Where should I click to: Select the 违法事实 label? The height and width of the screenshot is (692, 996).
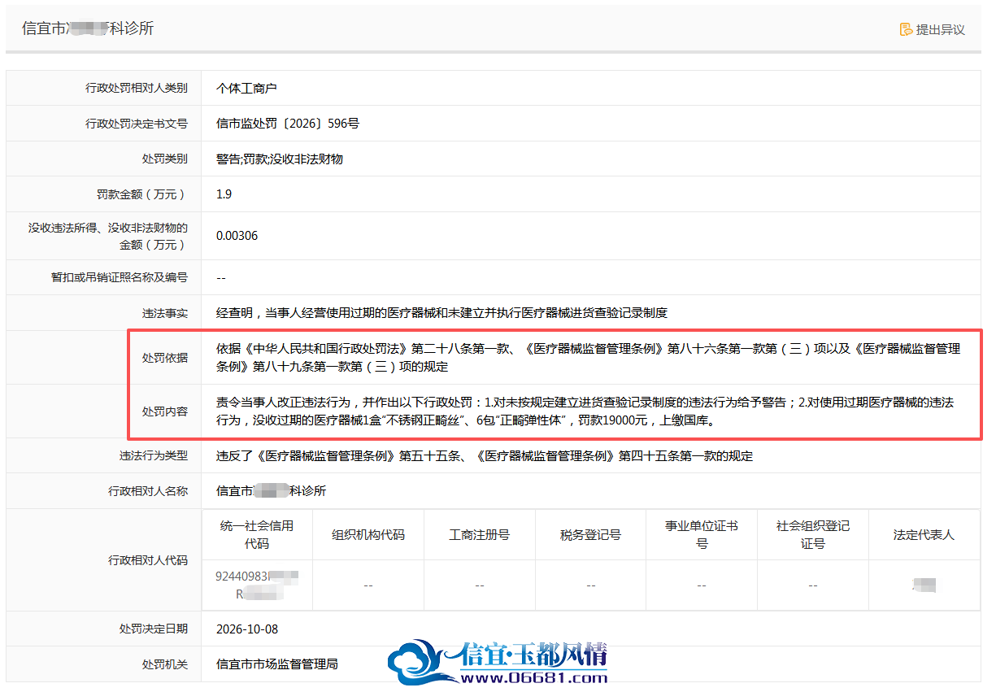[165, 313]
